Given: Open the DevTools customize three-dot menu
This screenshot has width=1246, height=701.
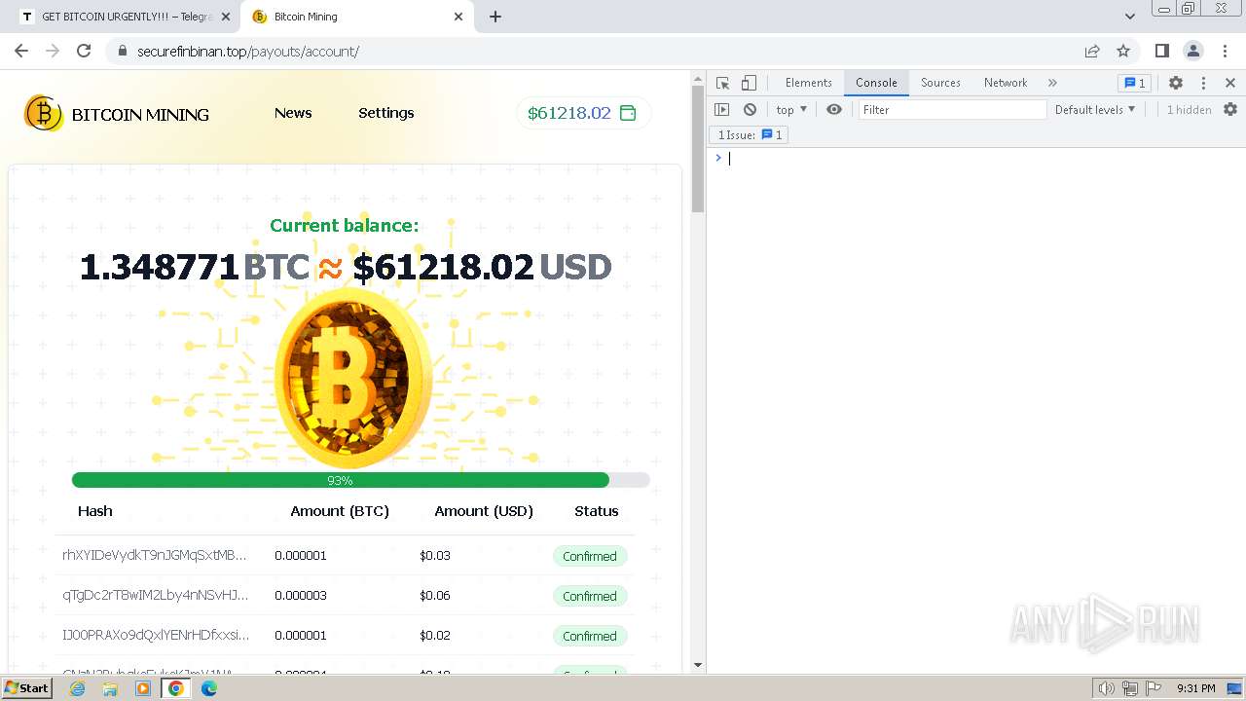Looking at the screenshot, I should (x=1203, y=83).
